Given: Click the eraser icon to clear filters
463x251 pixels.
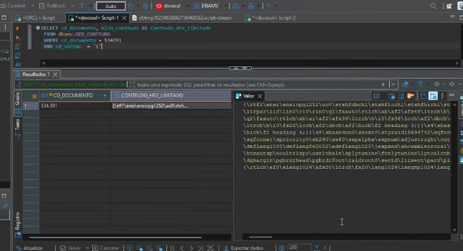Looking at the screenshot, I should (x=405, y=84).
